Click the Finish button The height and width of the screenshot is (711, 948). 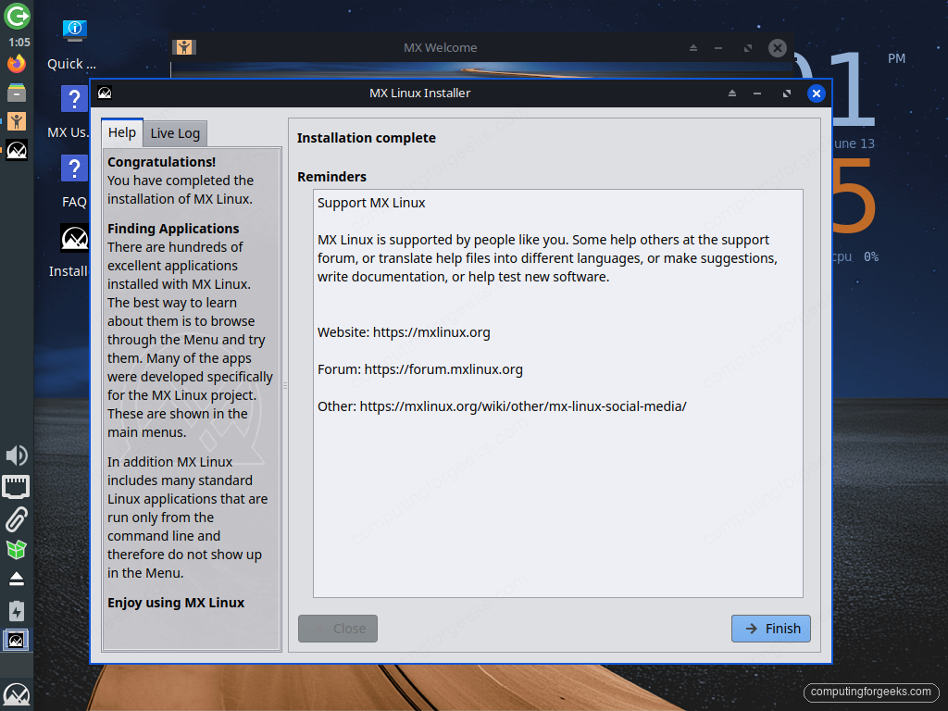[x=771, y=629]
